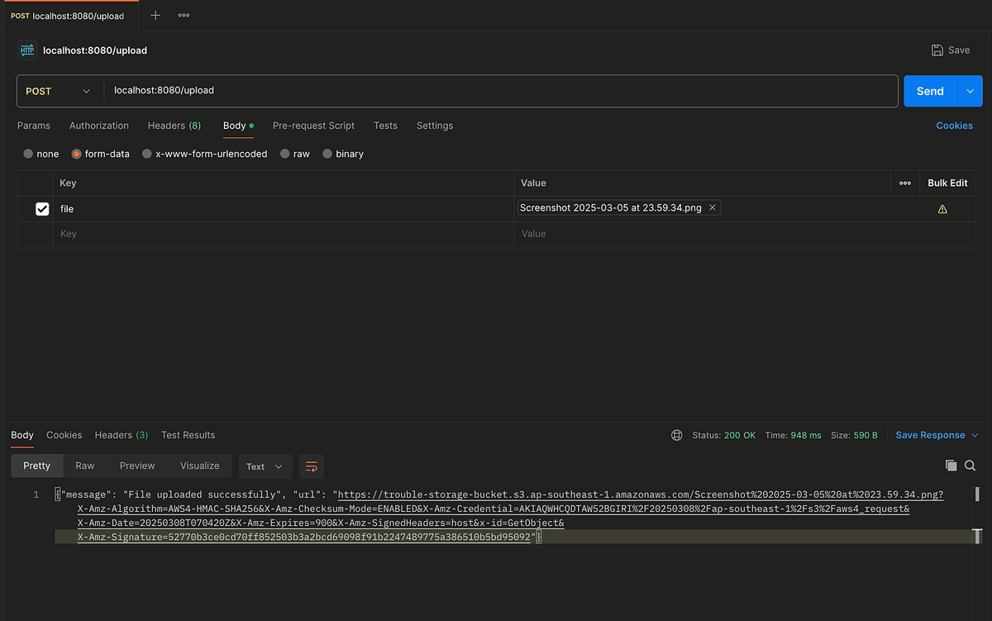Click the localhost:8080/upload request title
Screen dimensions: 992x621
95,50
